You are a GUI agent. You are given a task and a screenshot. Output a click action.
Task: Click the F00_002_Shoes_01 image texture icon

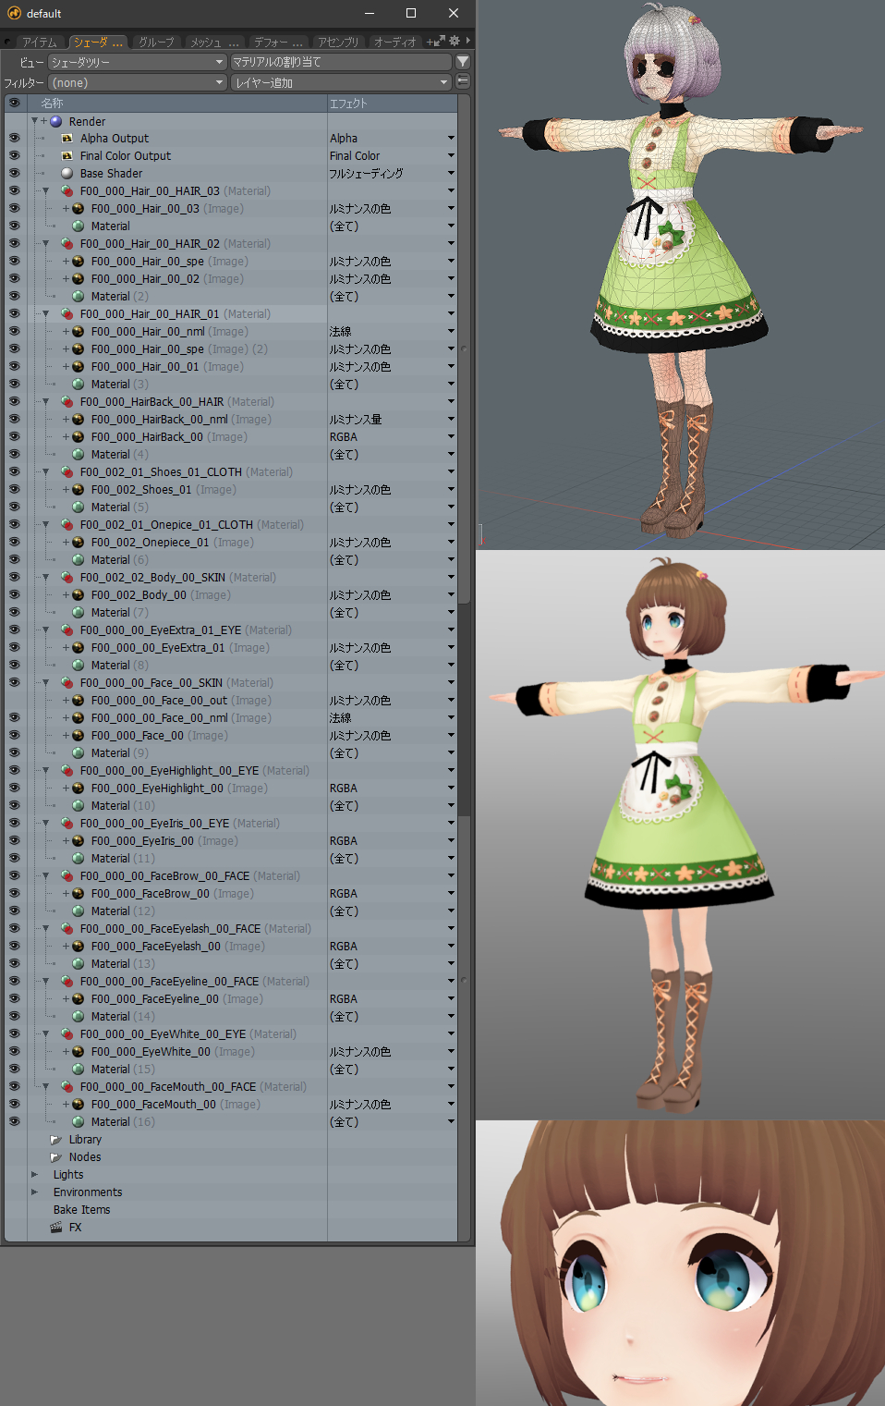[79, 490]
